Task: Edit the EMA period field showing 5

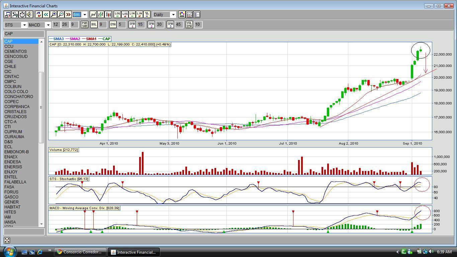Action: point(122,24)
